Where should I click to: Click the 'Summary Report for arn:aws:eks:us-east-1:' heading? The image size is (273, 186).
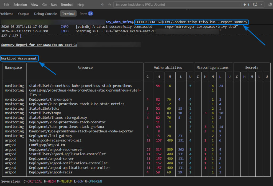(39, 45)
